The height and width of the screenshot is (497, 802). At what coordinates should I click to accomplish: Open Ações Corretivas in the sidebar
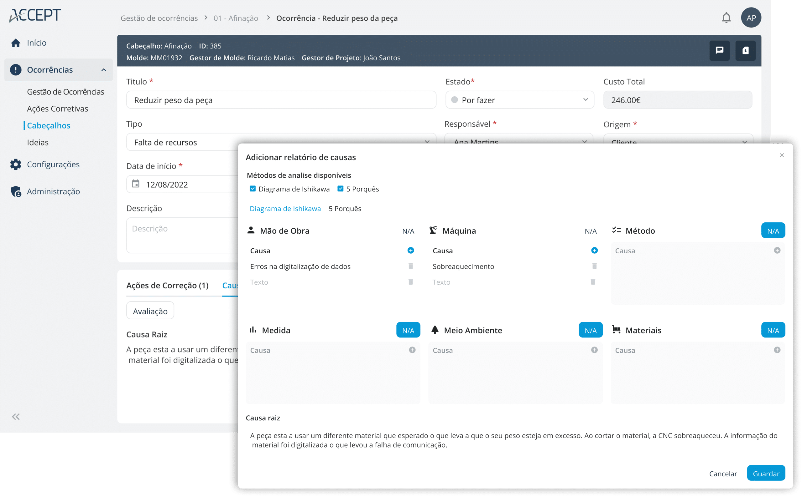pos(58,109)
